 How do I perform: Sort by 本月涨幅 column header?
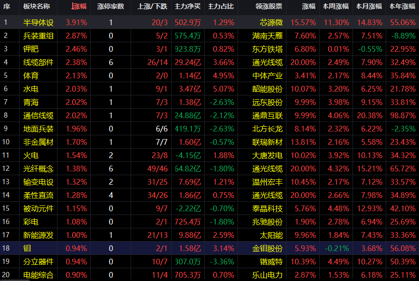pyautogui.click(x=369, y=6)
